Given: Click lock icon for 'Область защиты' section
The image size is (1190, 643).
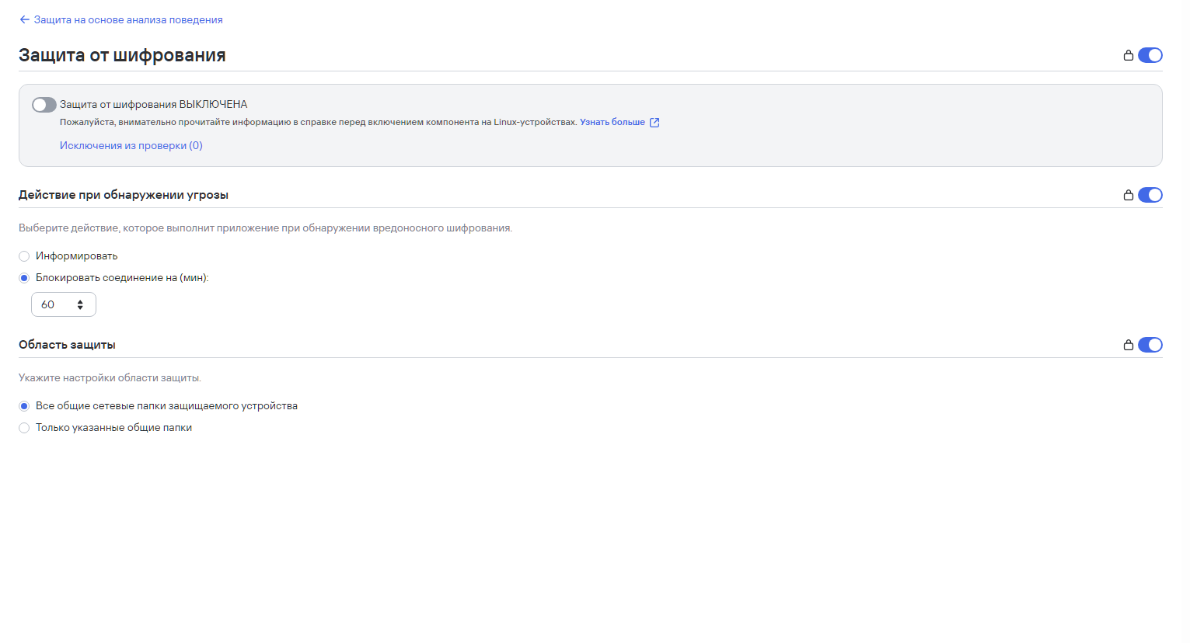Looking at the screenshot, I should click(x=1129, y=345).
